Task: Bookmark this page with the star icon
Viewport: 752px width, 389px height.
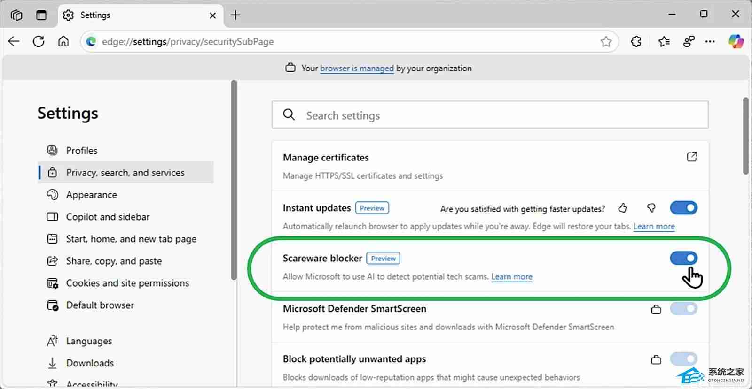Action: (606, 42)
